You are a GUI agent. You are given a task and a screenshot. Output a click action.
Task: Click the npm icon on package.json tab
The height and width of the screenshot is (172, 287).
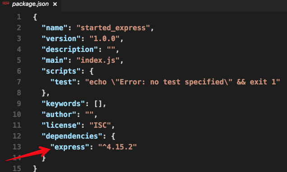[6, 3]
